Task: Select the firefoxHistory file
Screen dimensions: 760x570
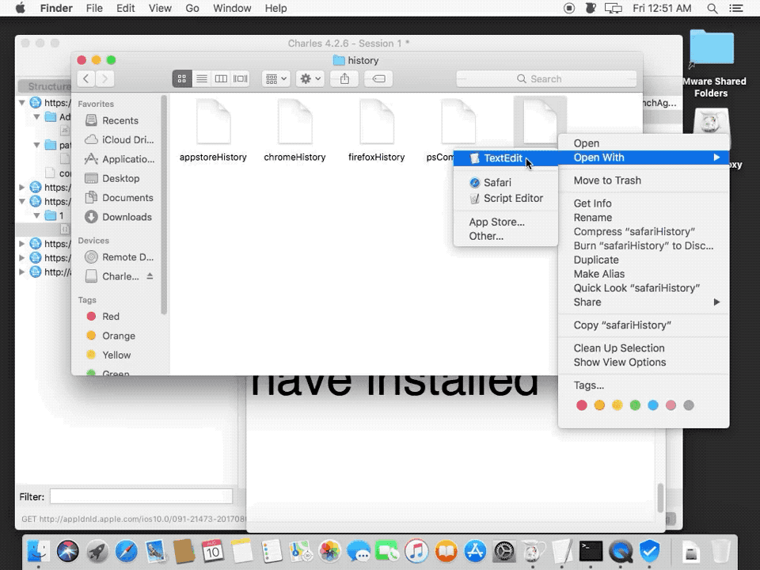Action: 377,130
